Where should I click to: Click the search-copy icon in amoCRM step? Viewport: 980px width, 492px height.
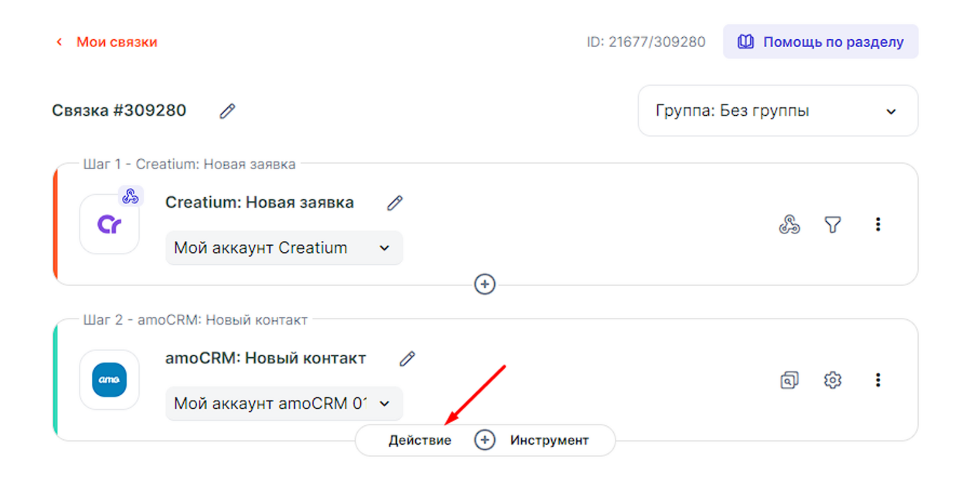tap(789, 380)
